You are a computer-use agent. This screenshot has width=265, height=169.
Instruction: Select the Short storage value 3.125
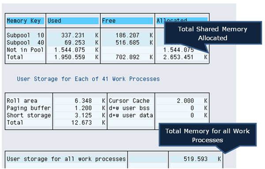point(83,115)
